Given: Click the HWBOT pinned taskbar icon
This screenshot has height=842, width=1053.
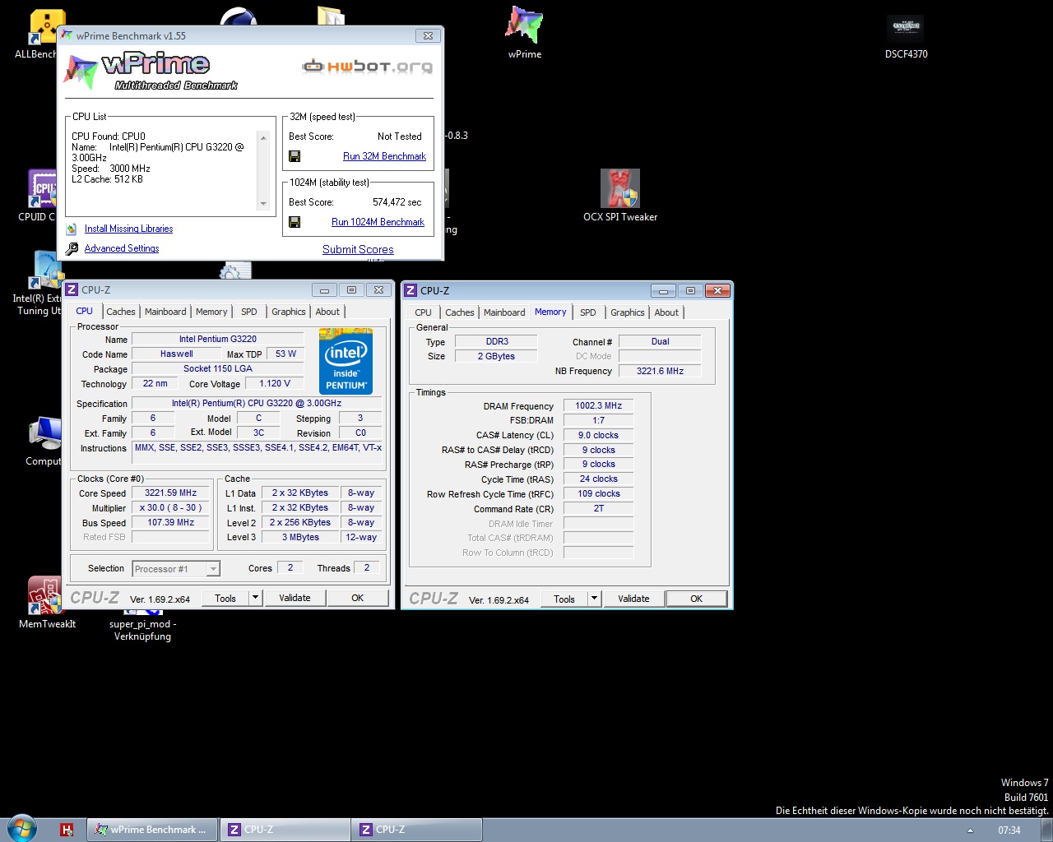Looking at the screenshot, I should pos(67,830).
